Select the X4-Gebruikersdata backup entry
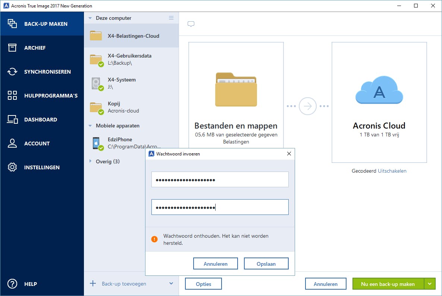The height and width of the screenshot is (296, 442). pyautogui.click(x=131, y=59)
